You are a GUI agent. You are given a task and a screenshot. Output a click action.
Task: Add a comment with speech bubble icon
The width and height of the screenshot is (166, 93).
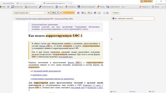(x=95, y=13)
